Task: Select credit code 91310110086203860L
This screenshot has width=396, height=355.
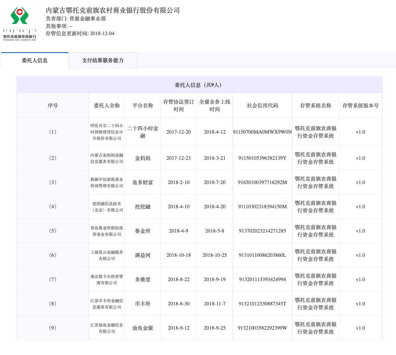Action: click(x=262, y=255)
